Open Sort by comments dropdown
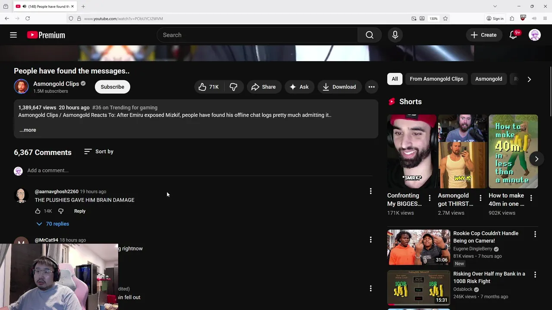 click(99, 152)
